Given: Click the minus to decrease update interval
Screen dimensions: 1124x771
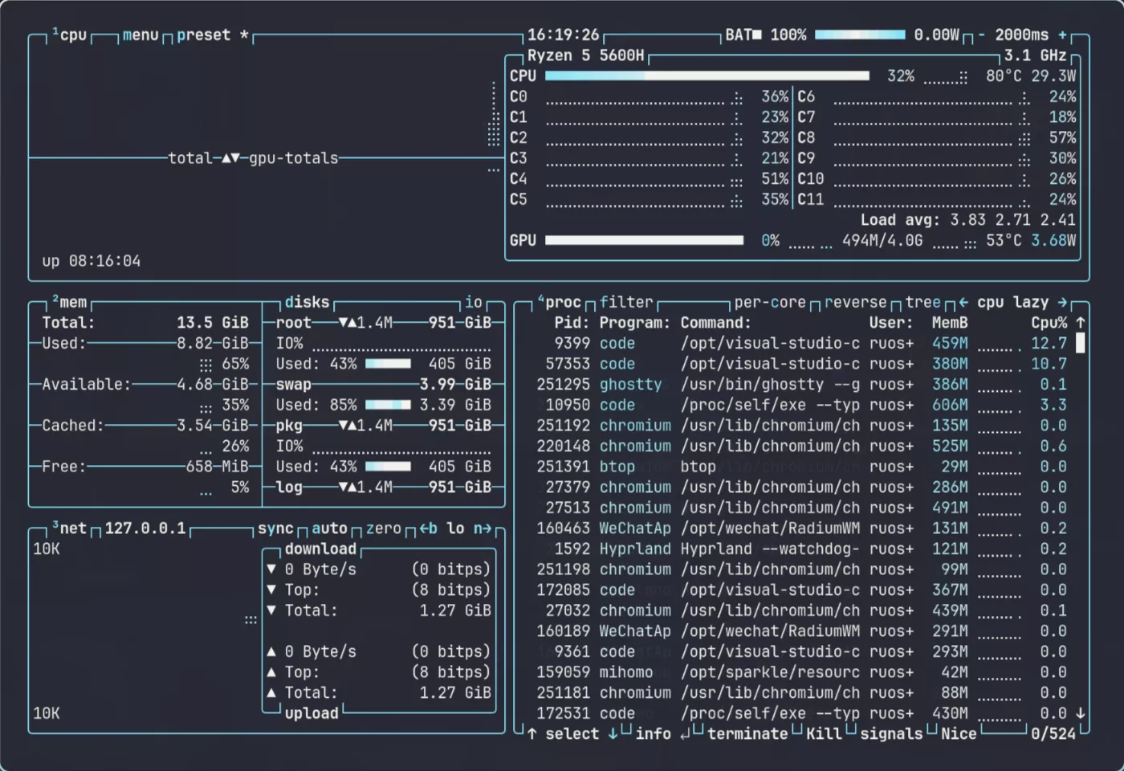Looking at the screenshot, I should [x=982, y=35].
